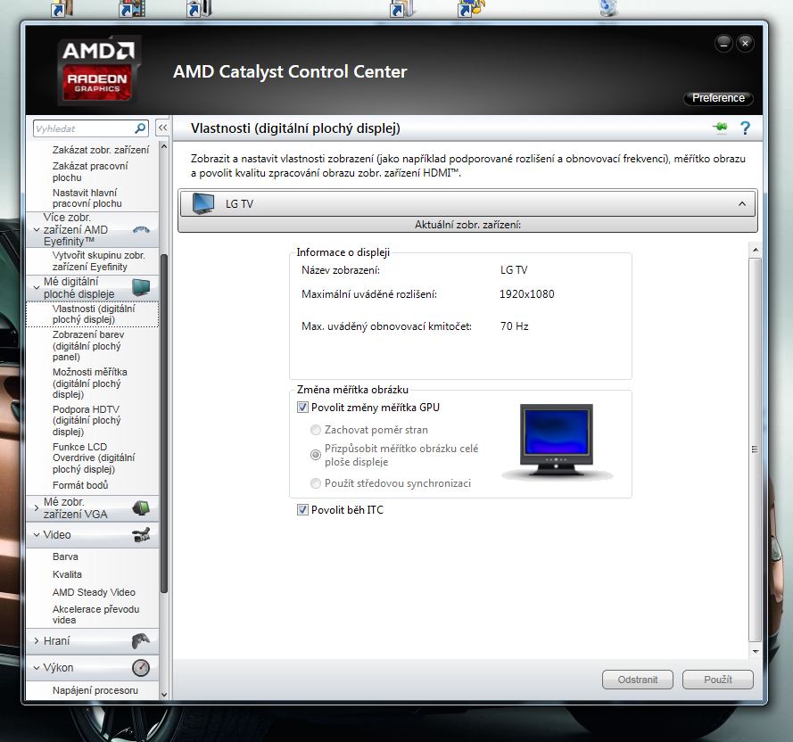Viewport: 793px width, 742px height.
Task: Open AMD Steady Video item
Action: coord(94,592)
